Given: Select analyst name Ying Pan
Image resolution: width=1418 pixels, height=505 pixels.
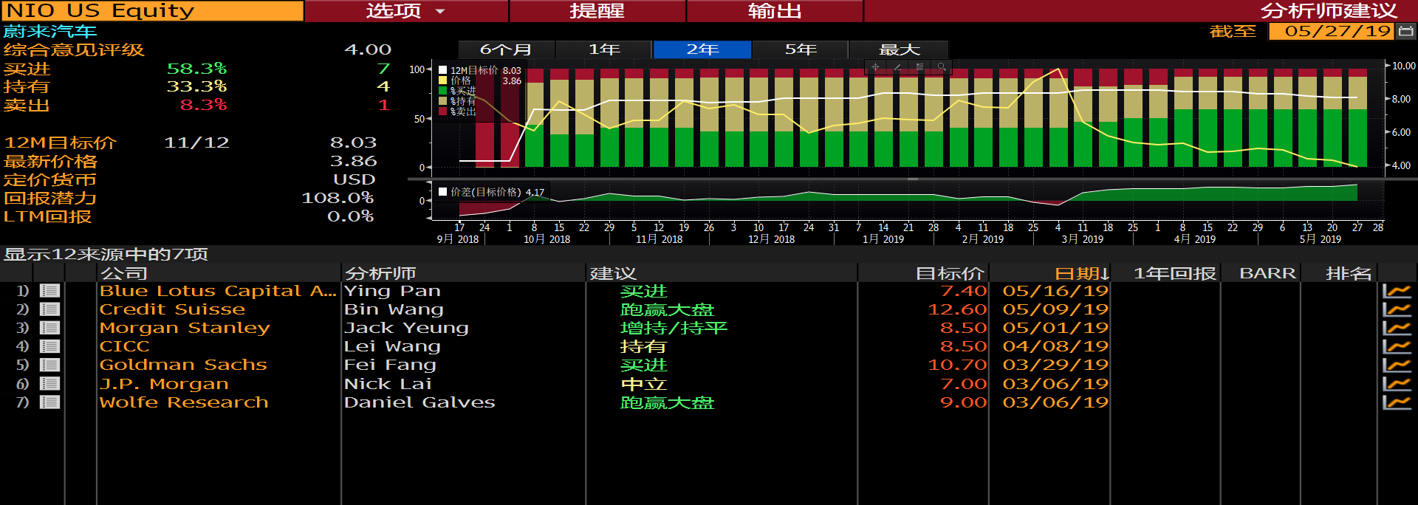Looking at the screenshot, I should pos(392,291).
